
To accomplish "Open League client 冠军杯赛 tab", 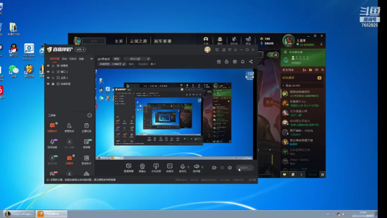I will 163,41.
